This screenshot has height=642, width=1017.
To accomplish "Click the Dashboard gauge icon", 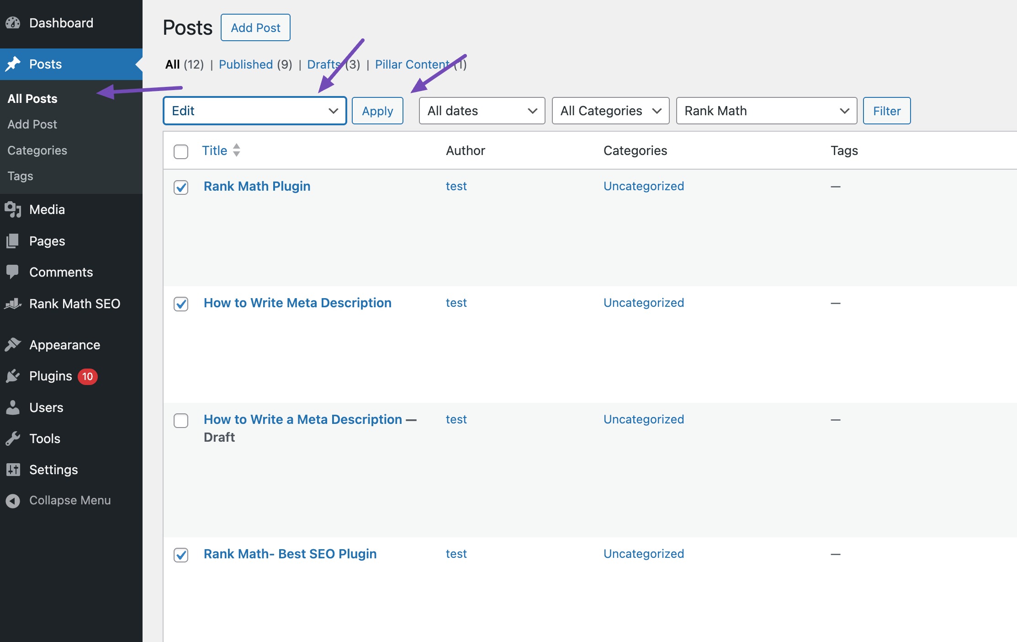I will coord(13,23).
